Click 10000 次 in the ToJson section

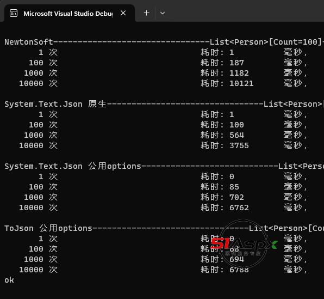pyautogui.click(x=38, y=270)
